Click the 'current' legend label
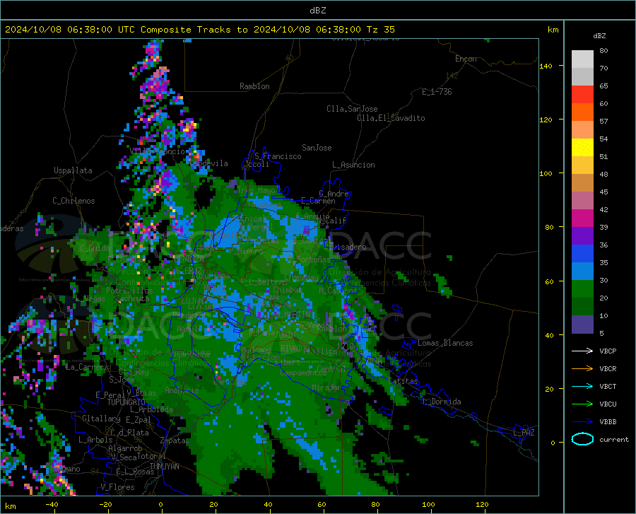This screenshot has width=636, height=514. click(x=614, y=439)
